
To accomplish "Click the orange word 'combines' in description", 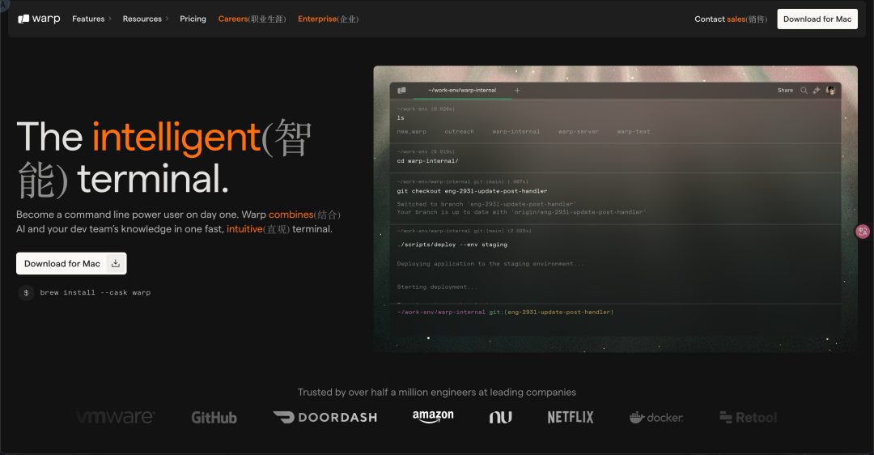I will tap(291, 215).
